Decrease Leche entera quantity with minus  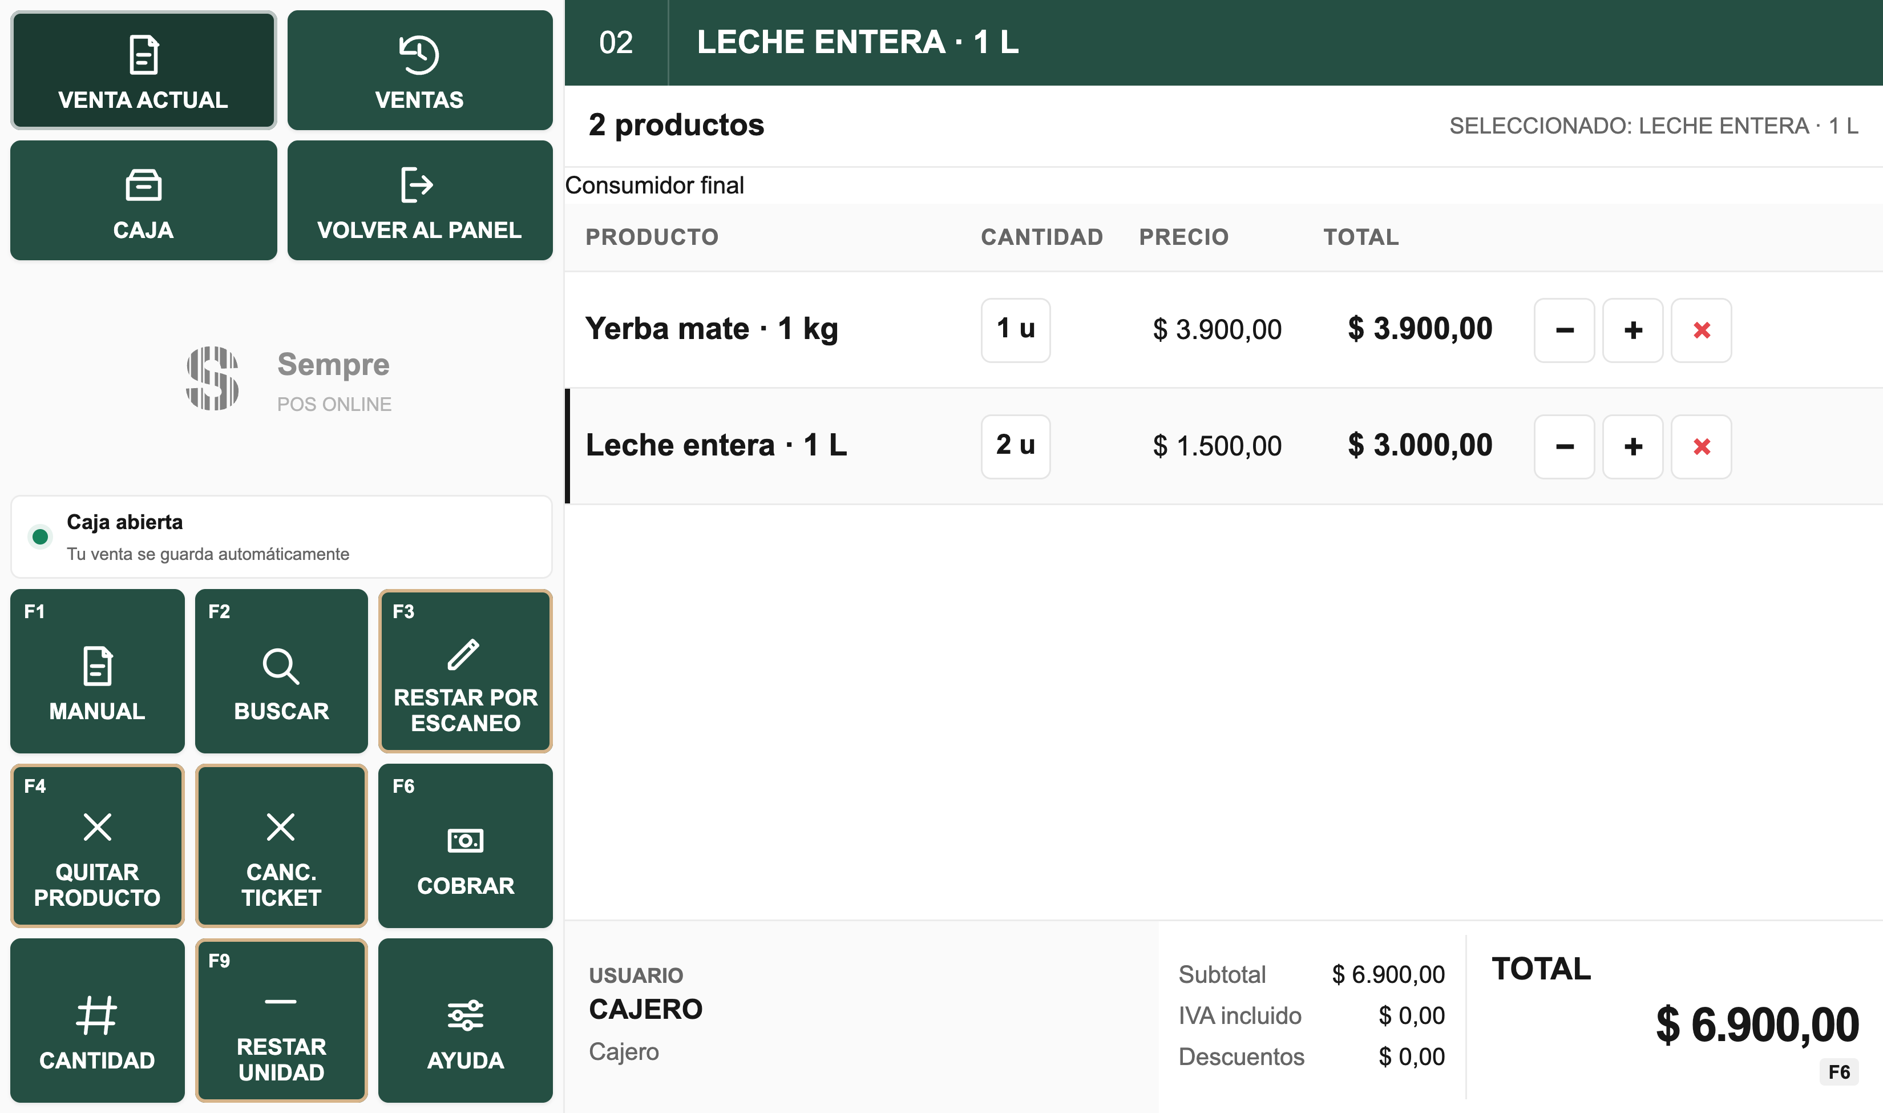pos(1565,446)
